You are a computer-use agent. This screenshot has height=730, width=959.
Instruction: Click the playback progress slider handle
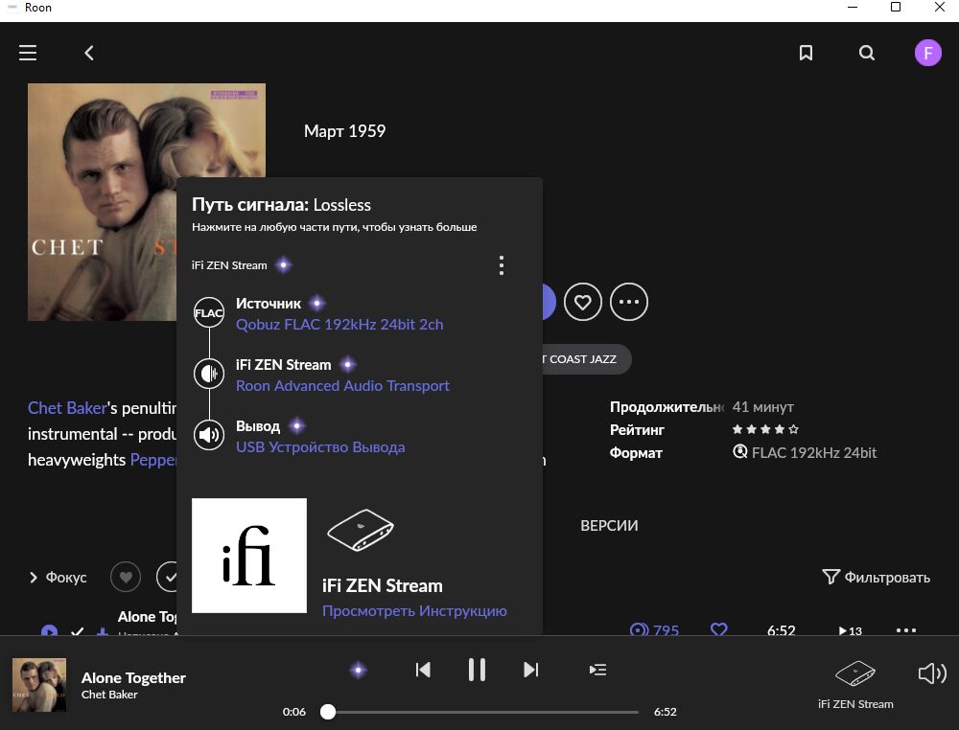328,712
